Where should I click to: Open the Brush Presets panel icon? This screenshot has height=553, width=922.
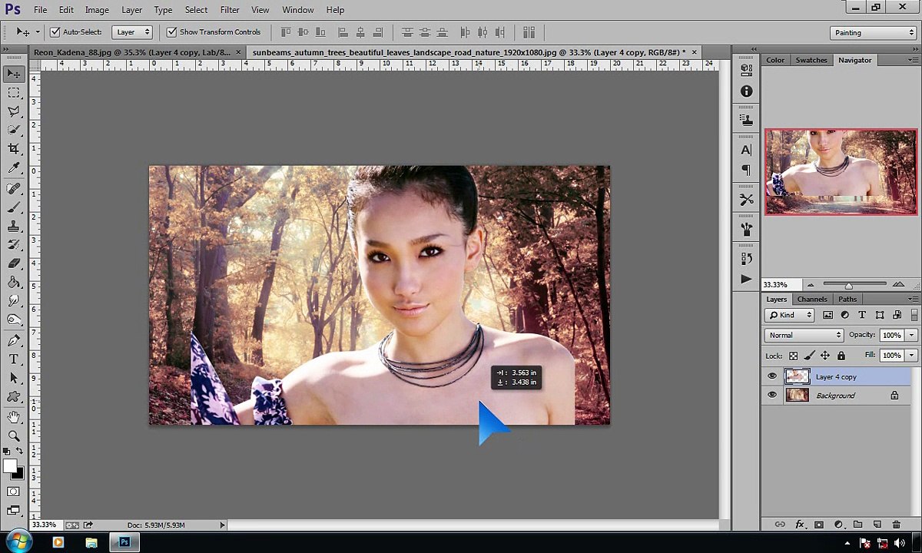tap(746, 229)
